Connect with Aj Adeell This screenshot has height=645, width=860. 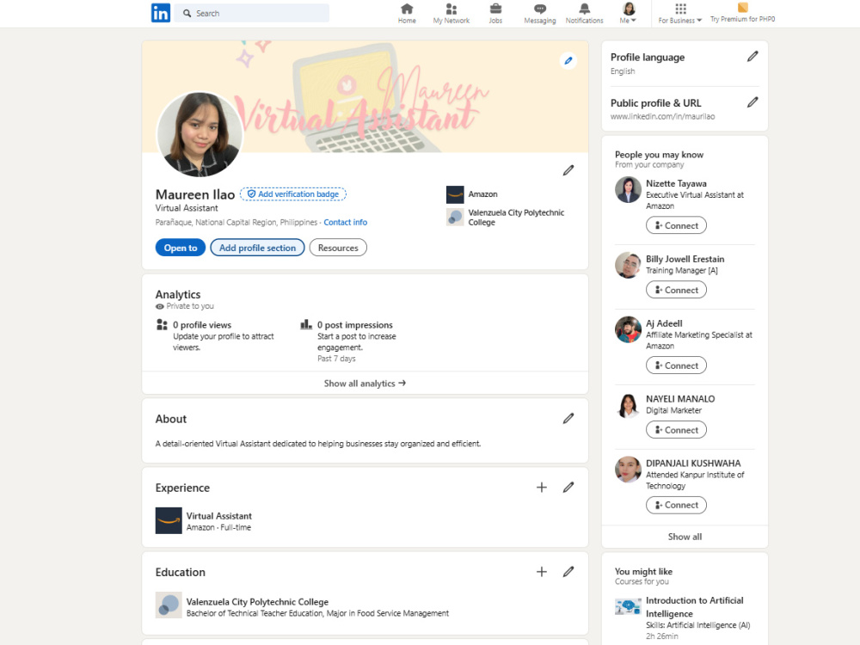676,365
